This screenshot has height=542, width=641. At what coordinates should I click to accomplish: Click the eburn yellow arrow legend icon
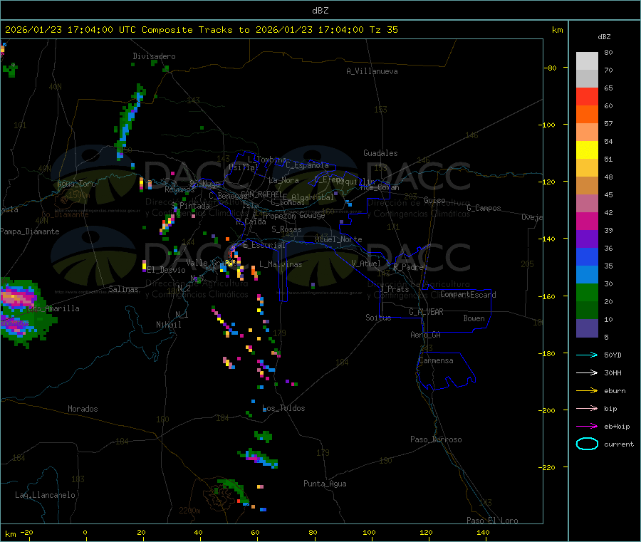pos(587,391)
